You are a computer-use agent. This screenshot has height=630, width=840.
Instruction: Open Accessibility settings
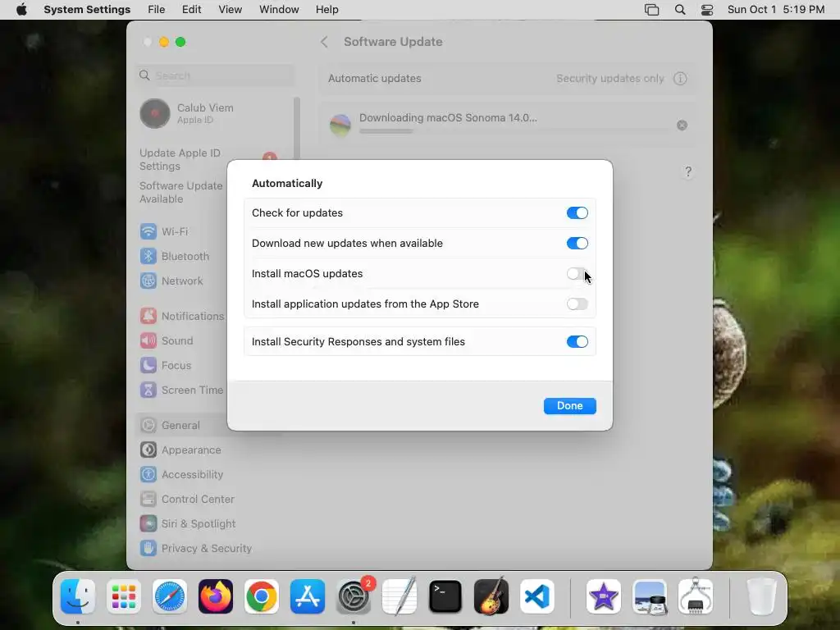181,475
